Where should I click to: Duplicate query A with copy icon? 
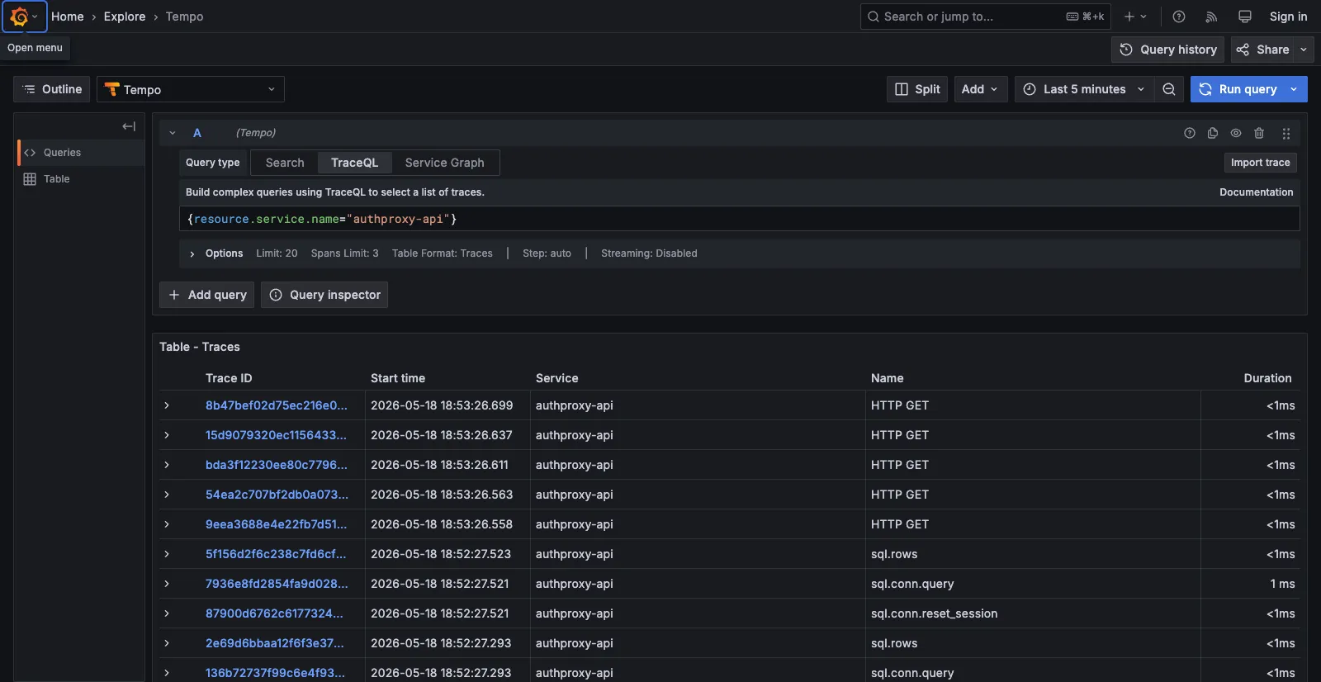[1213, 133]
